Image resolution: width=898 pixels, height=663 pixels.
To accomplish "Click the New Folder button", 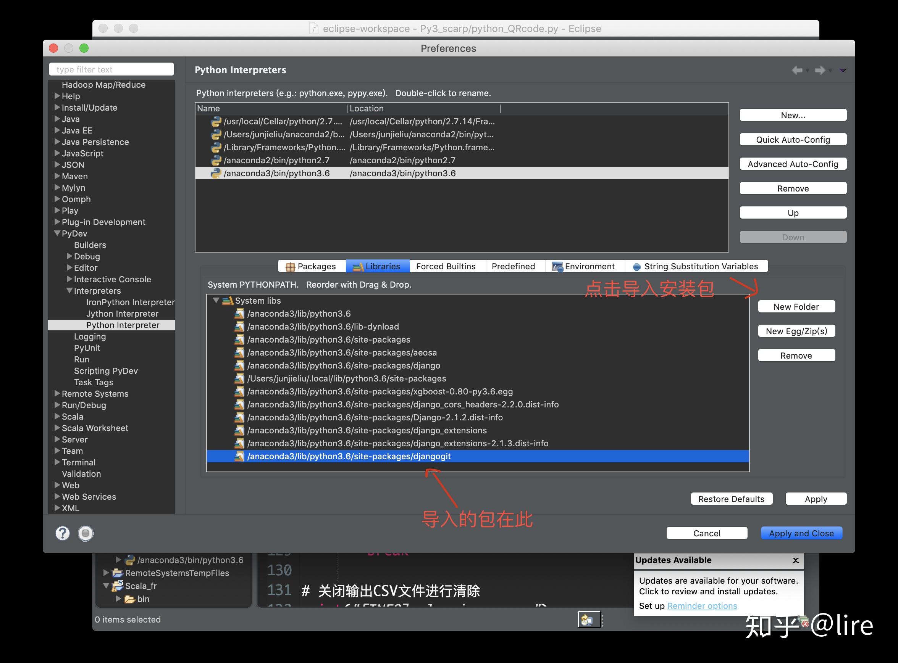I will [x=796, y=307].
